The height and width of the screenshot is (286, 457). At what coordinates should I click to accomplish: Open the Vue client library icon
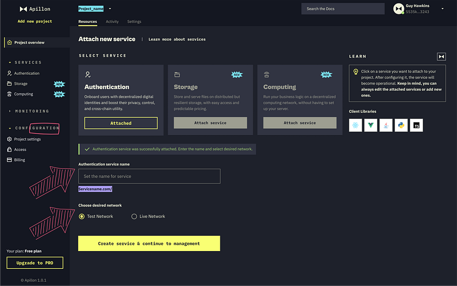click(x=370, y=125)
